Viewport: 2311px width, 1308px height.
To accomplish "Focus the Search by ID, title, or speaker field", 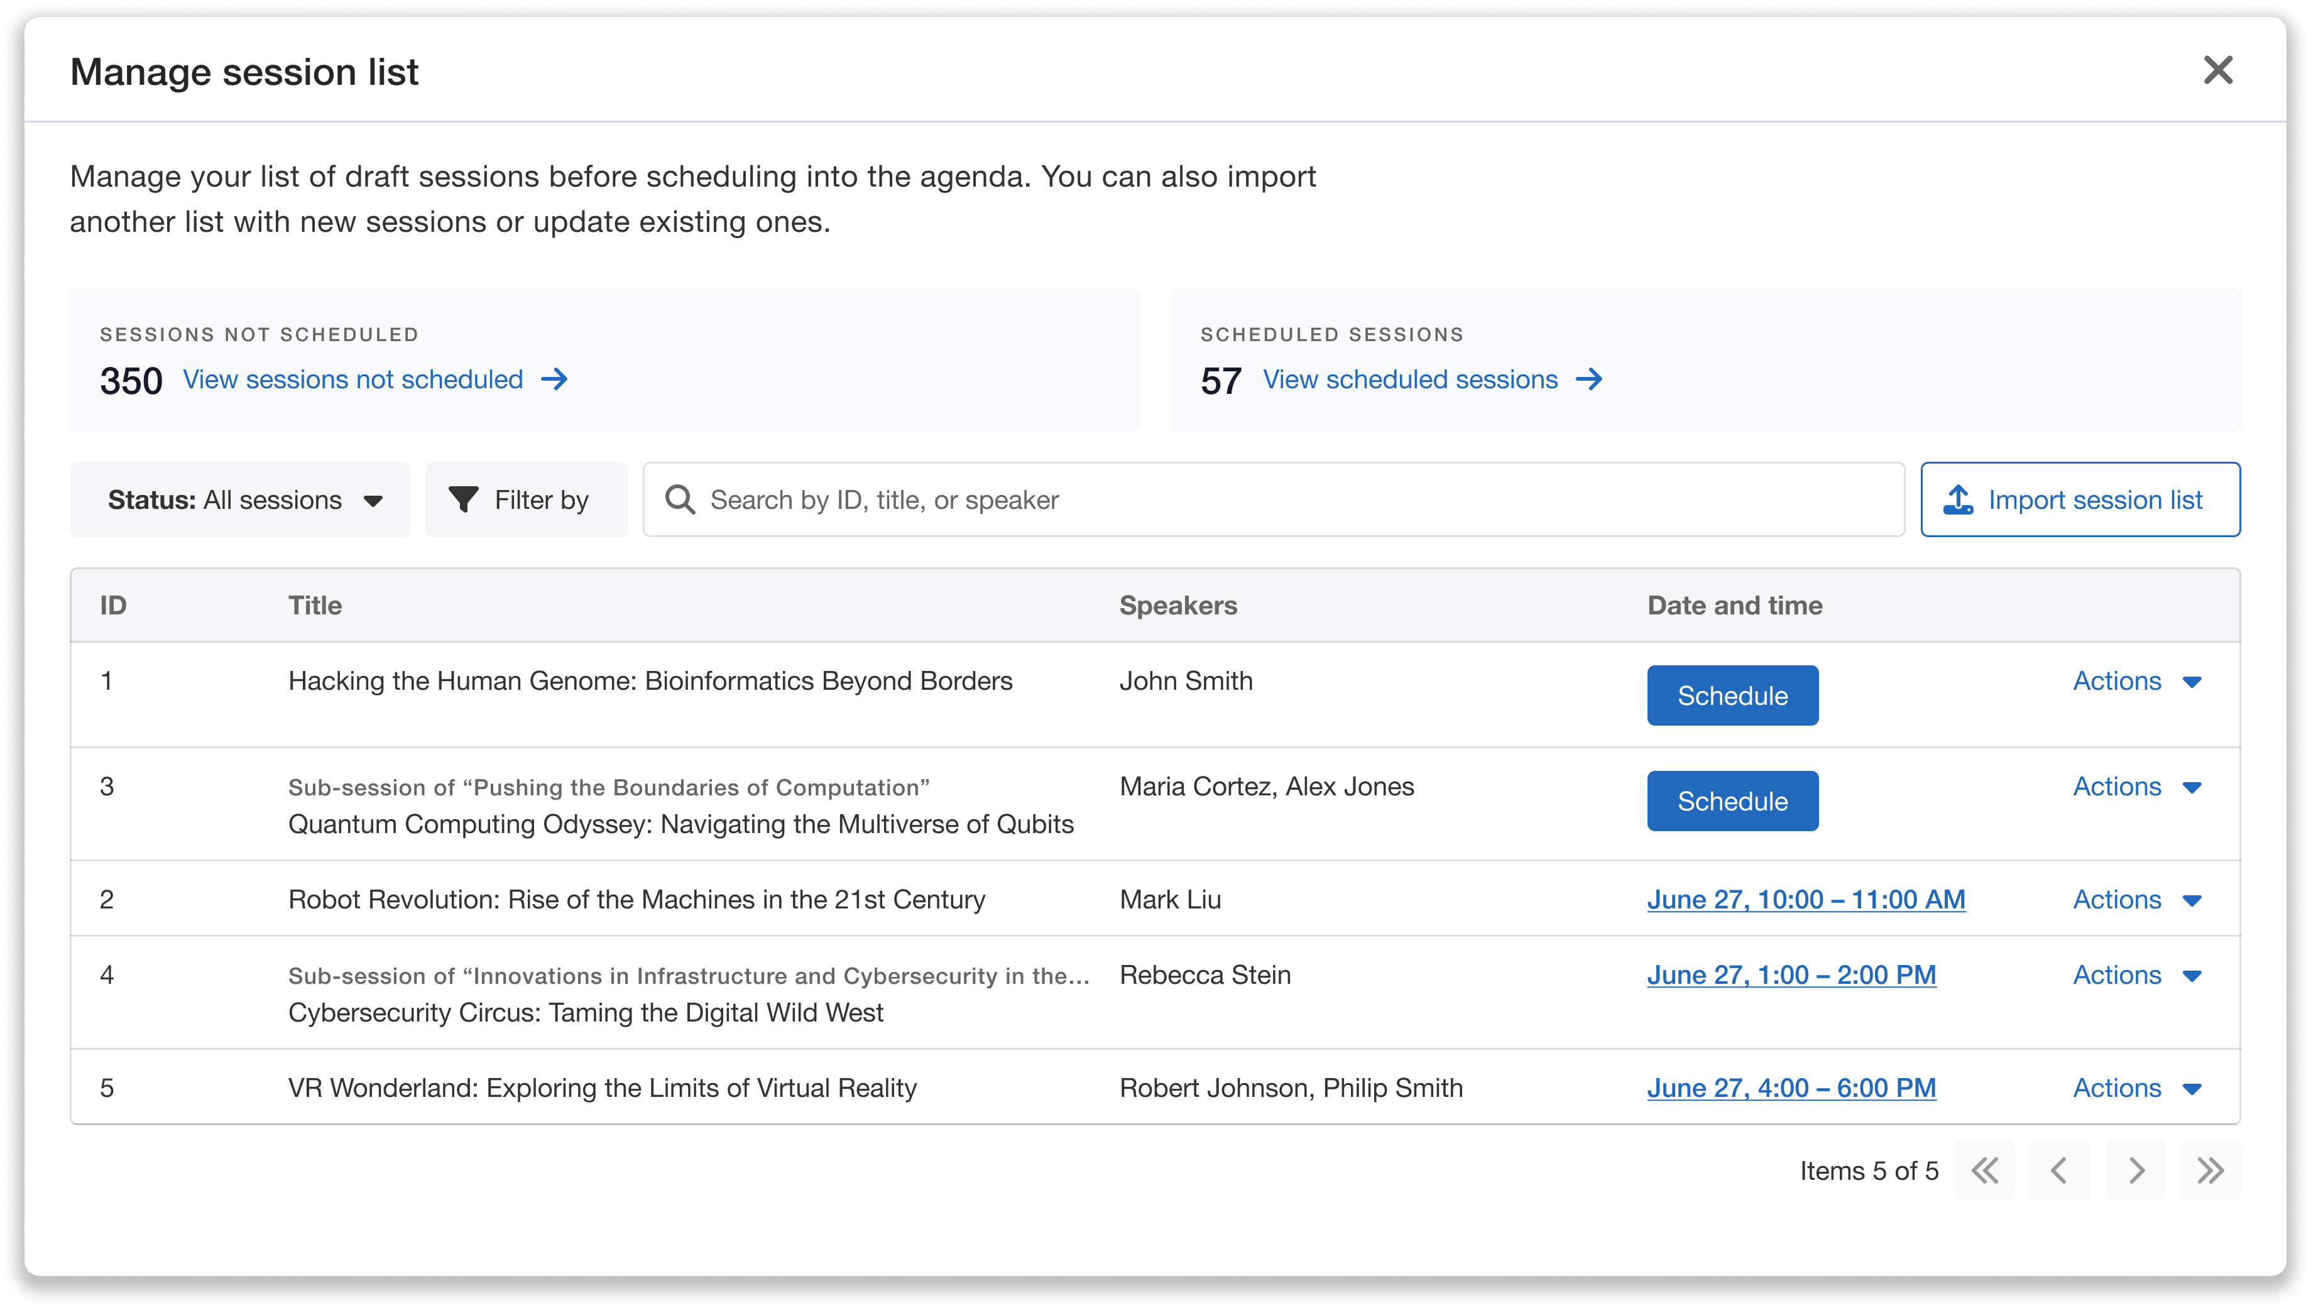I will pos(1274,499).
